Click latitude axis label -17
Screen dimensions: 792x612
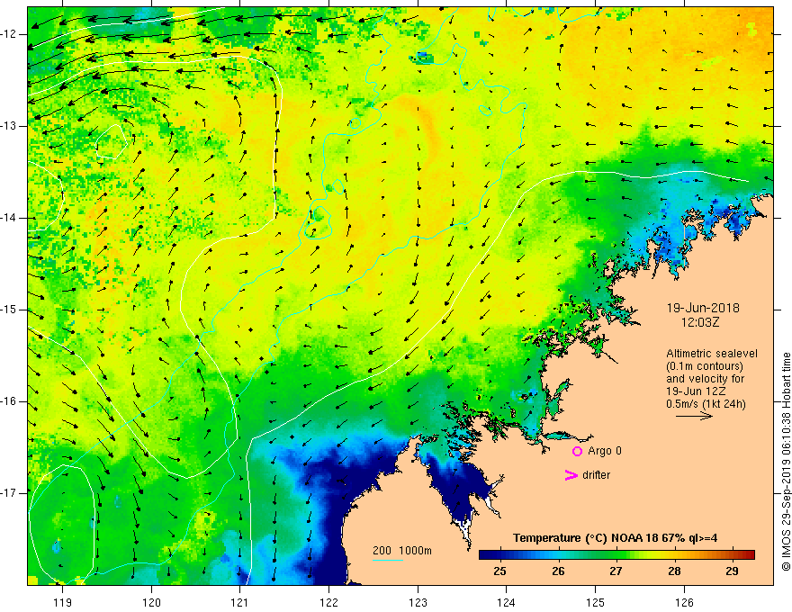pyautogui.click(x=9, y=493)
